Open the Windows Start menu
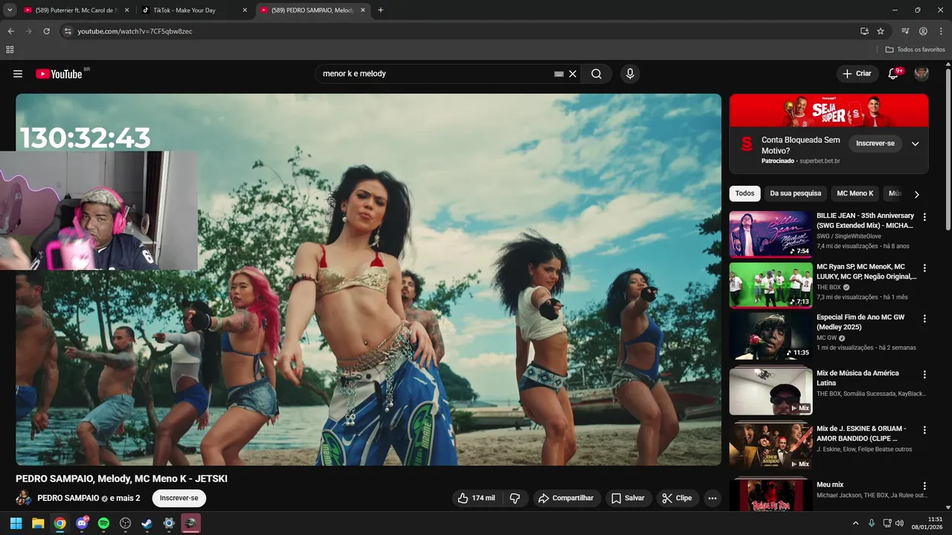The height and width of the screenshot is (535, 952). pos(16,523)
